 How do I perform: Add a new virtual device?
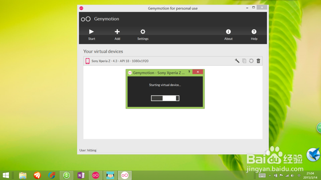117,35
